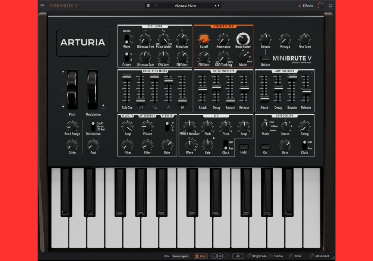The height and width of the screenshot is (261, 373).
Task: Click the 4% CPU meter field
Action: tap(238, 256)
